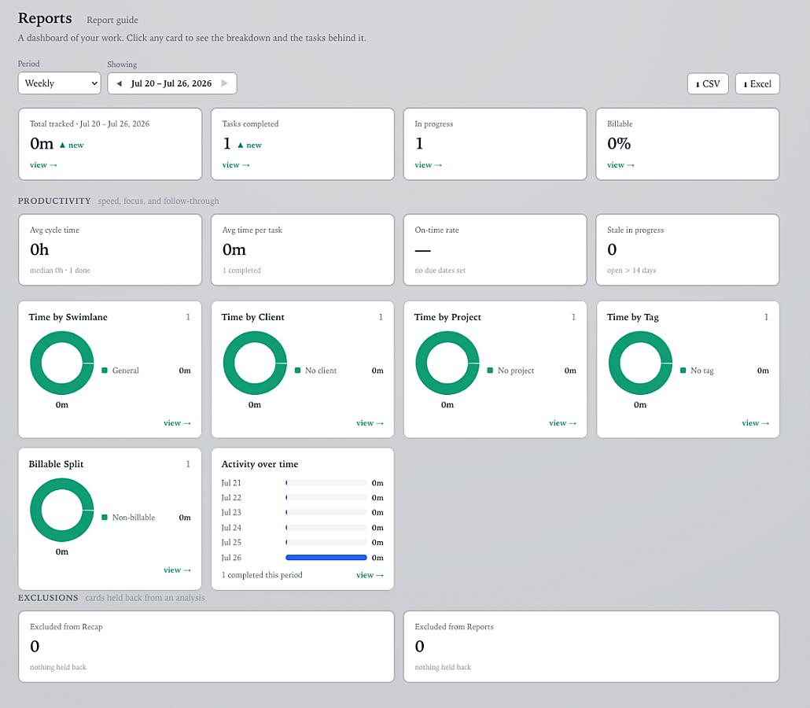
Task: Select the General swimlane green legend swatch
Action: click(105, 371)
